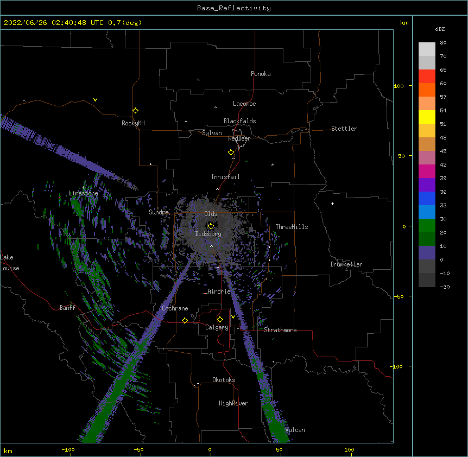The height and width of the screenshot is (457, 468).
Task: Click the HighRiver label
Action: 233,403
